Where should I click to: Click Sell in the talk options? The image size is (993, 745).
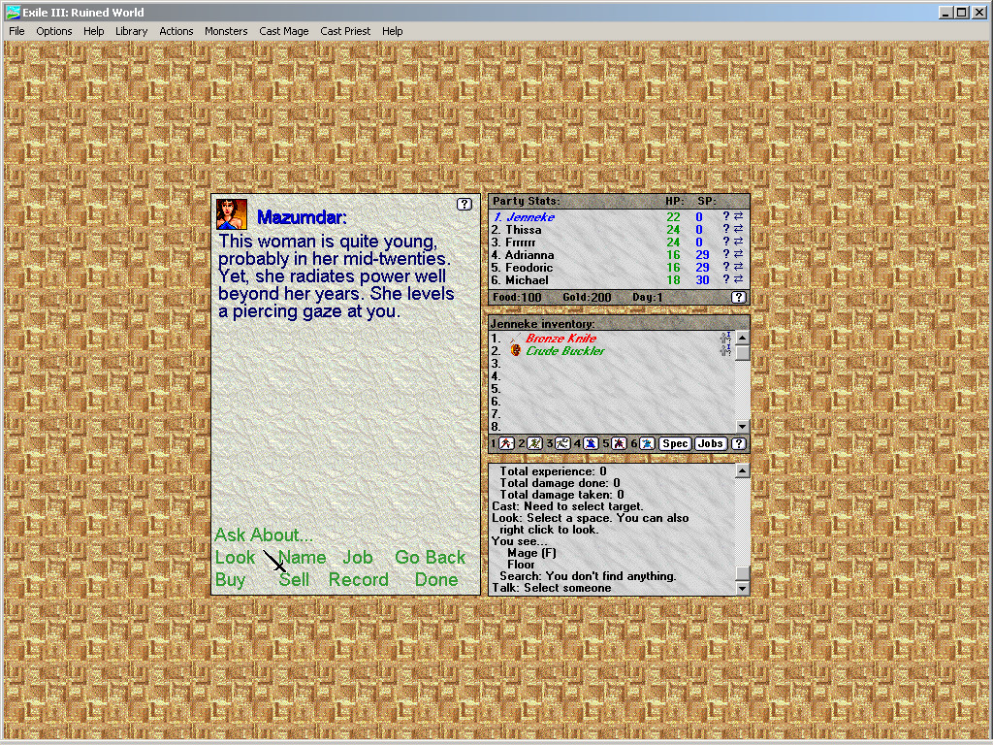(295, 580)
